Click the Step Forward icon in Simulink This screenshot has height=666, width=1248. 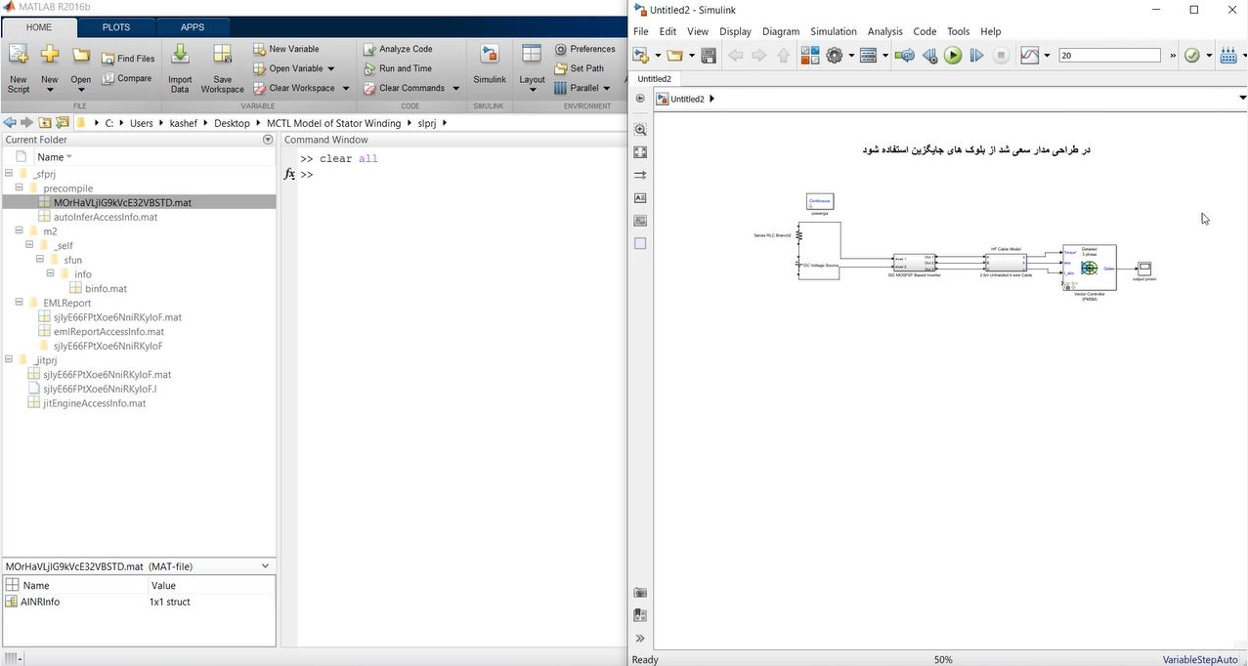[976, 56]
